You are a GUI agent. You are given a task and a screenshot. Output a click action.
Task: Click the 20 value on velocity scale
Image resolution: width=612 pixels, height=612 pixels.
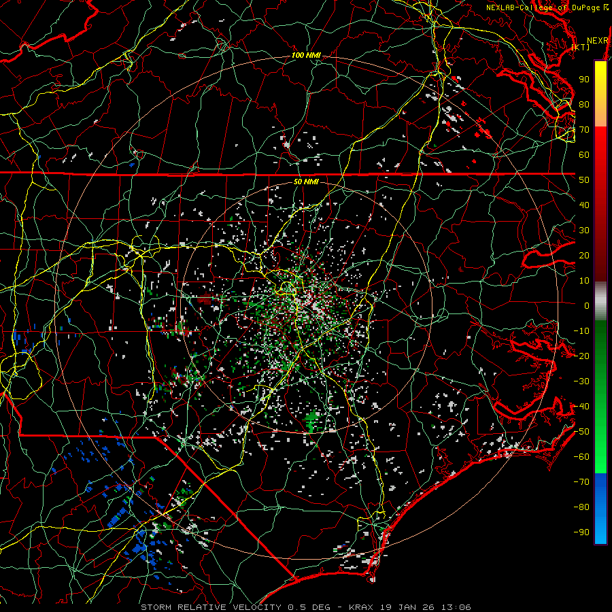coord(584,256)
